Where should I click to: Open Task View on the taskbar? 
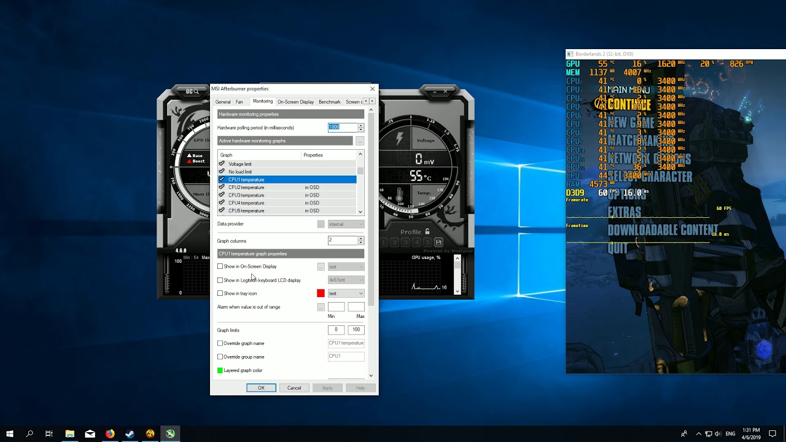(49, 433)
